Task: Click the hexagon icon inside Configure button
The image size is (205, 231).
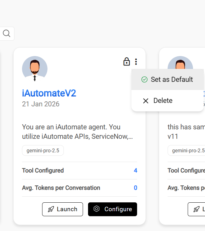Action: click(x=97, y=209)
